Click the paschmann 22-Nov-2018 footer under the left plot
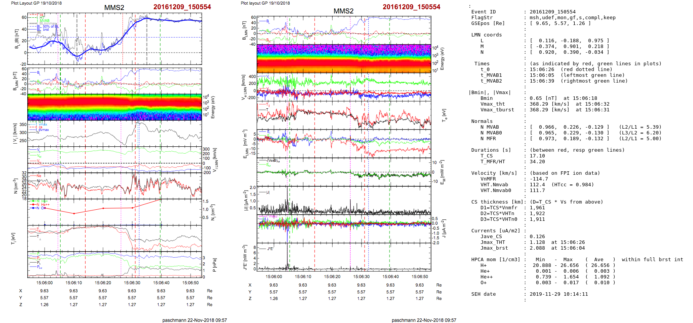 point(194,320)
